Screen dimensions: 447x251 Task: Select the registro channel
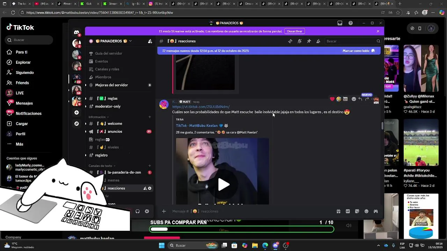[x=119, y=155]
